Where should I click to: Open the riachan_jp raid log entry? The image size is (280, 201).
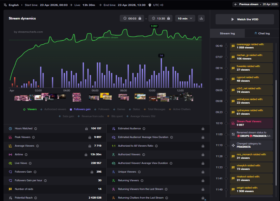[251, 57]
